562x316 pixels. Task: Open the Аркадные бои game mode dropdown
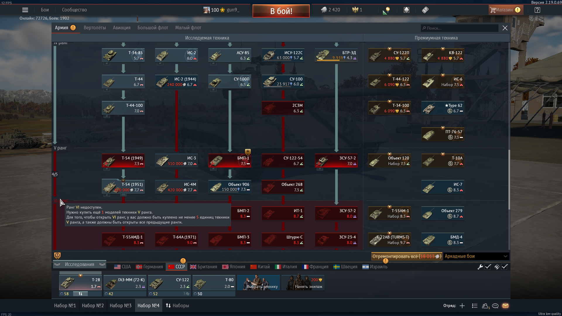pyautogui.click(x=476, y=256)
